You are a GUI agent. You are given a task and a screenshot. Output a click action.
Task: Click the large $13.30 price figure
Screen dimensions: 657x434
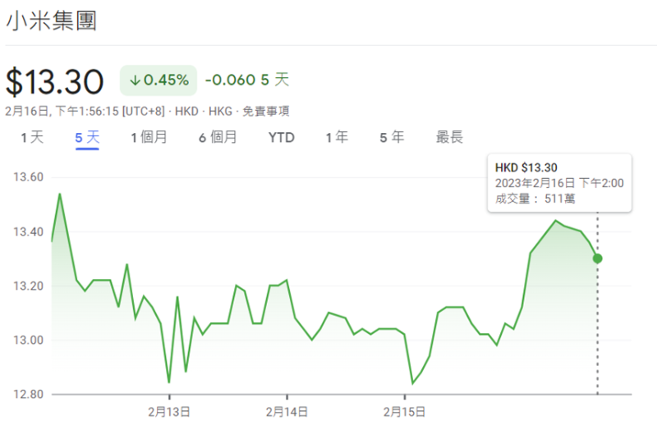point(55,81)
